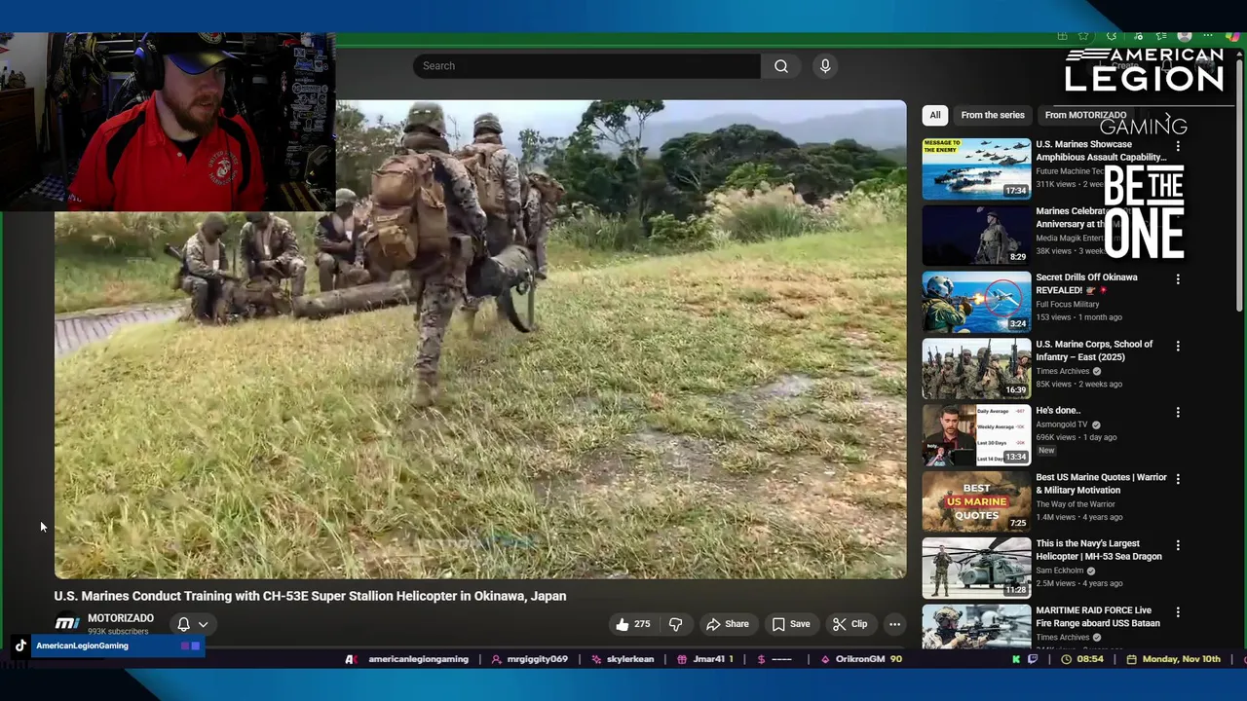Open more actions ellipsis below video
1247x701 pixels.
coord(894,624)
